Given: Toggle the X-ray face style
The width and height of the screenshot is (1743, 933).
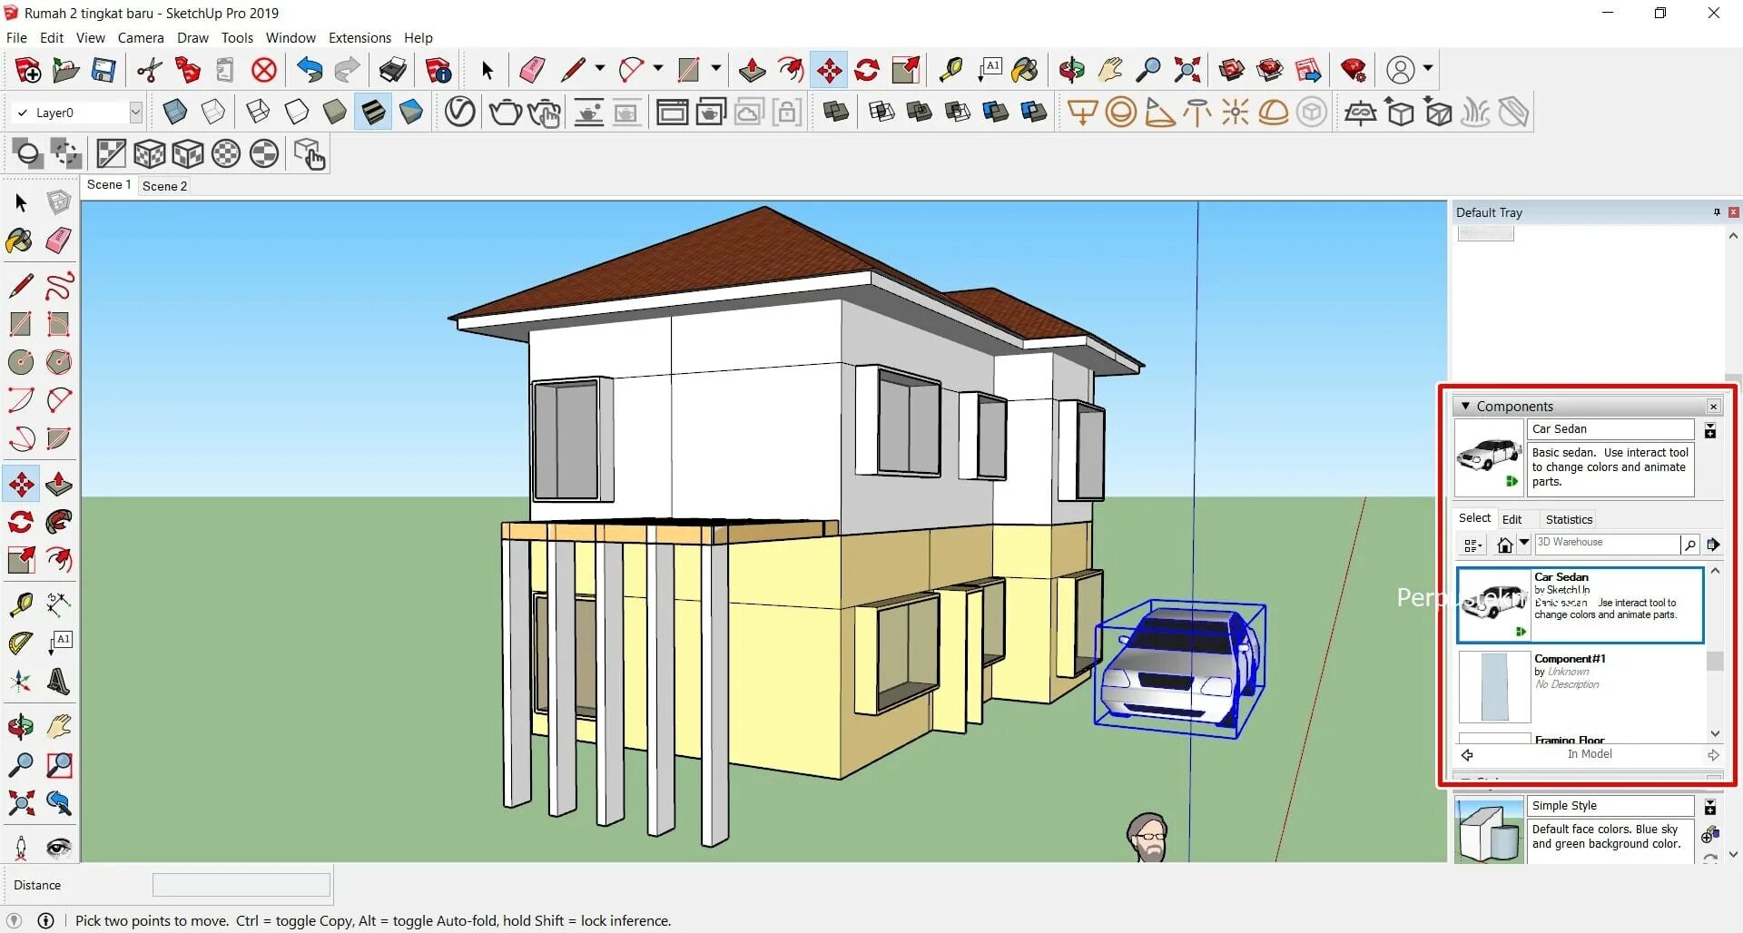Looking at the screenshot, I should coord(174,113).
